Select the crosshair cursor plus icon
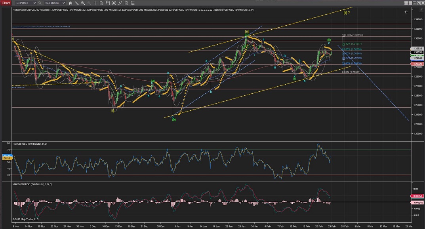 point(95,3)
